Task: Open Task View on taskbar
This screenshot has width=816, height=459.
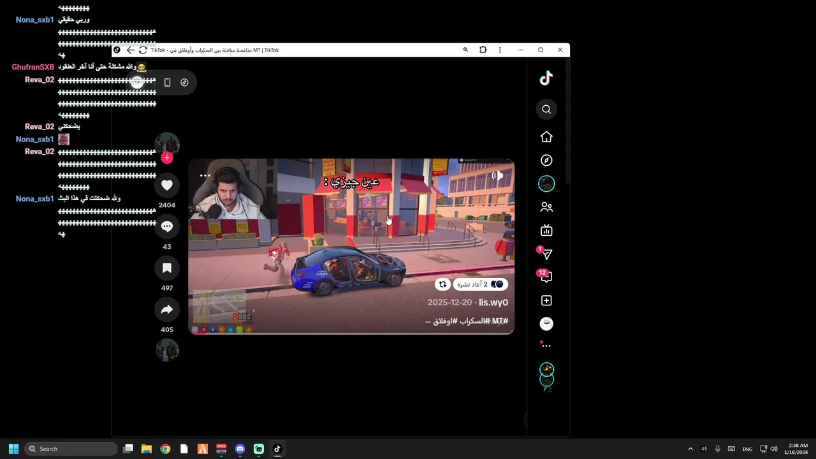Action: (x=128, y=449)
